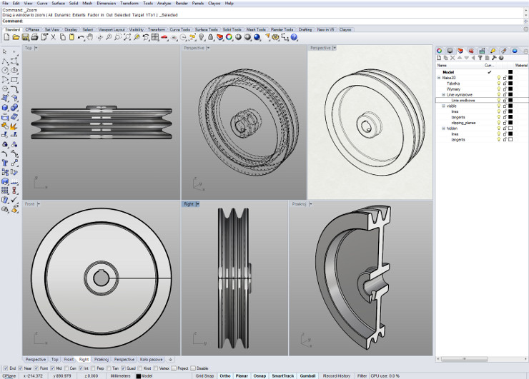Open the yellow light bulb lights panel tab
The height and width of the screenshot is (379, 529).
493,51
